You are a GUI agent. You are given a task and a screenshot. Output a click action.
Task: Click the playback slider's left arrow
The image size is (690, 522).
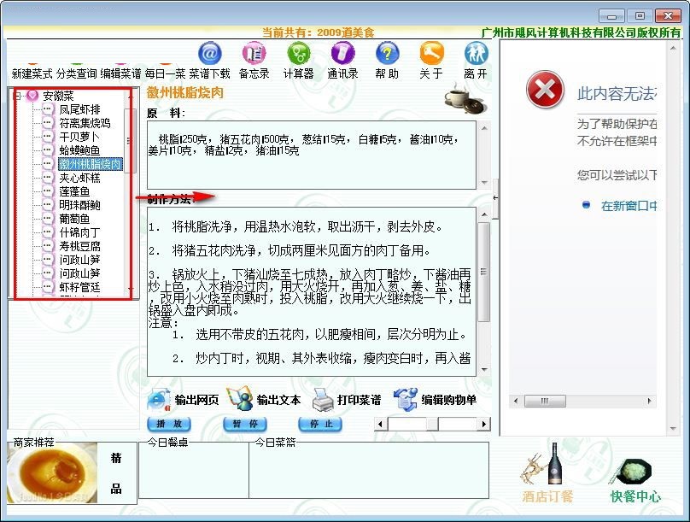[380, 425]
